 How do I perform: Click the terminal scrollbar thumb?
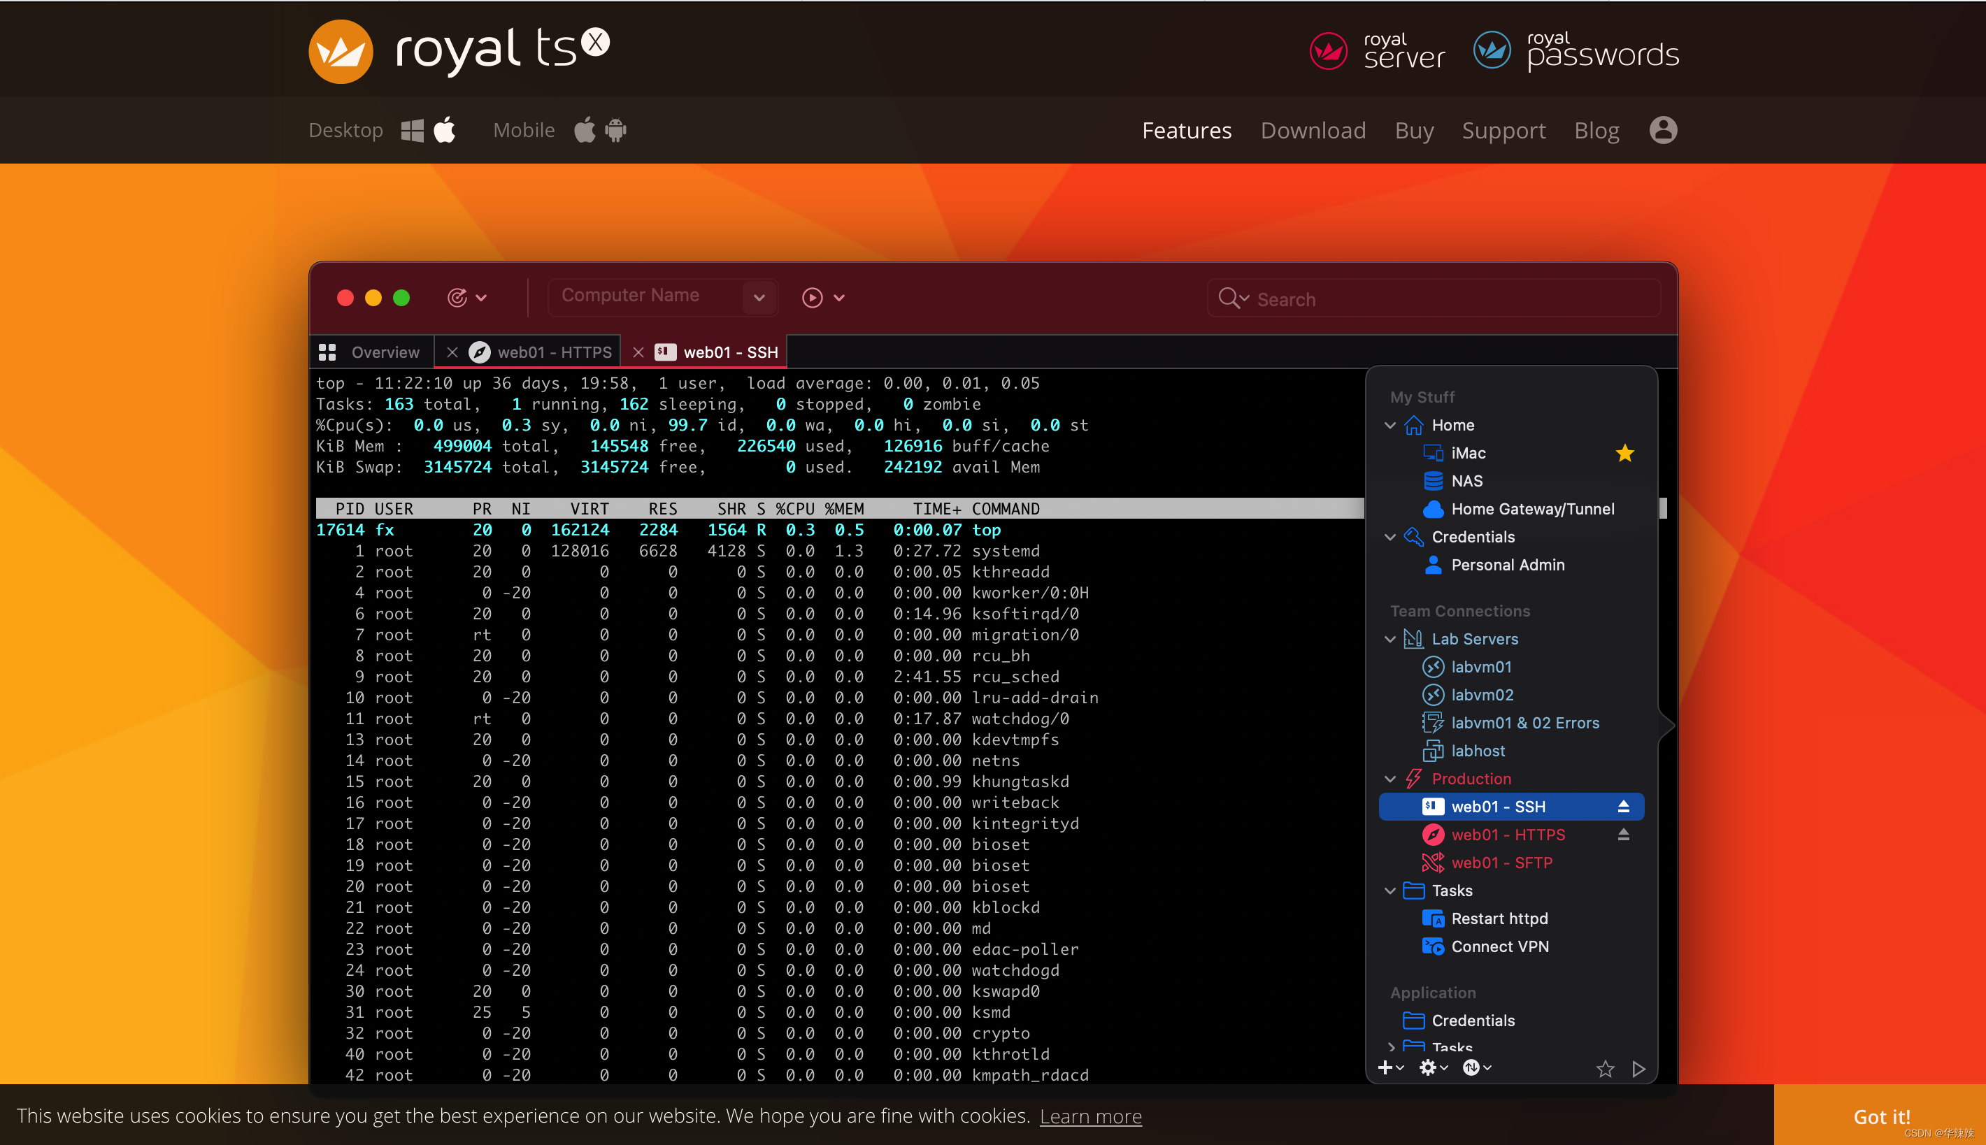click(x=1663, y=508)
